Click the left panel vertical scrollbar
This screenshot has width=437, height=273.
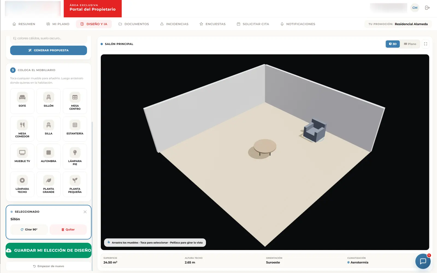tap(92, 196)
